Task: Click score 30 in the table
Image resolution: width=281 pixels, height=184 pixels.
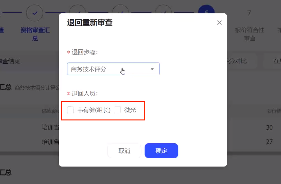Action: pyautogui.click(x=270, y=127)
